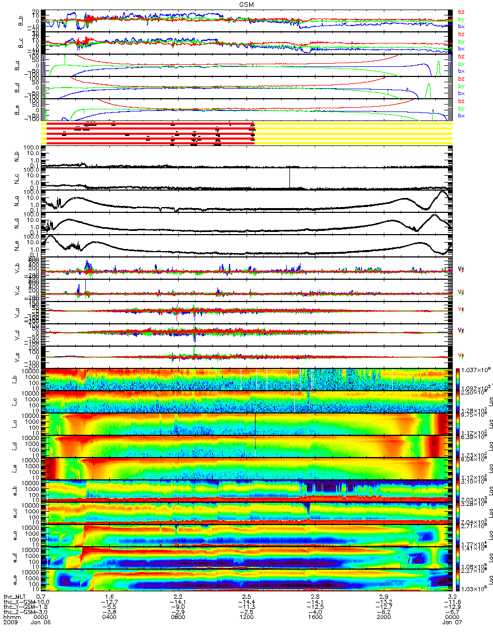Click the green by legend of B_b panel

[461, 19]
